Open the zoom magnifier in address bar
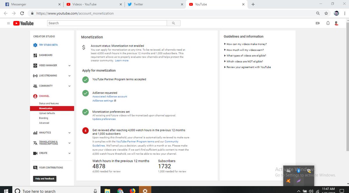Image resolution: width=349 pixels, height=193 pixels. coord(318,13)
